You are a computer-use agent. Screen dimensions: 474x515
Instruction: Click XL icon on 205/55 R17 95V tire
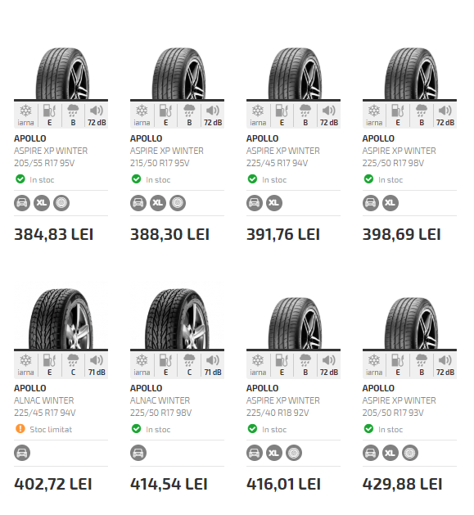[42, 203]
